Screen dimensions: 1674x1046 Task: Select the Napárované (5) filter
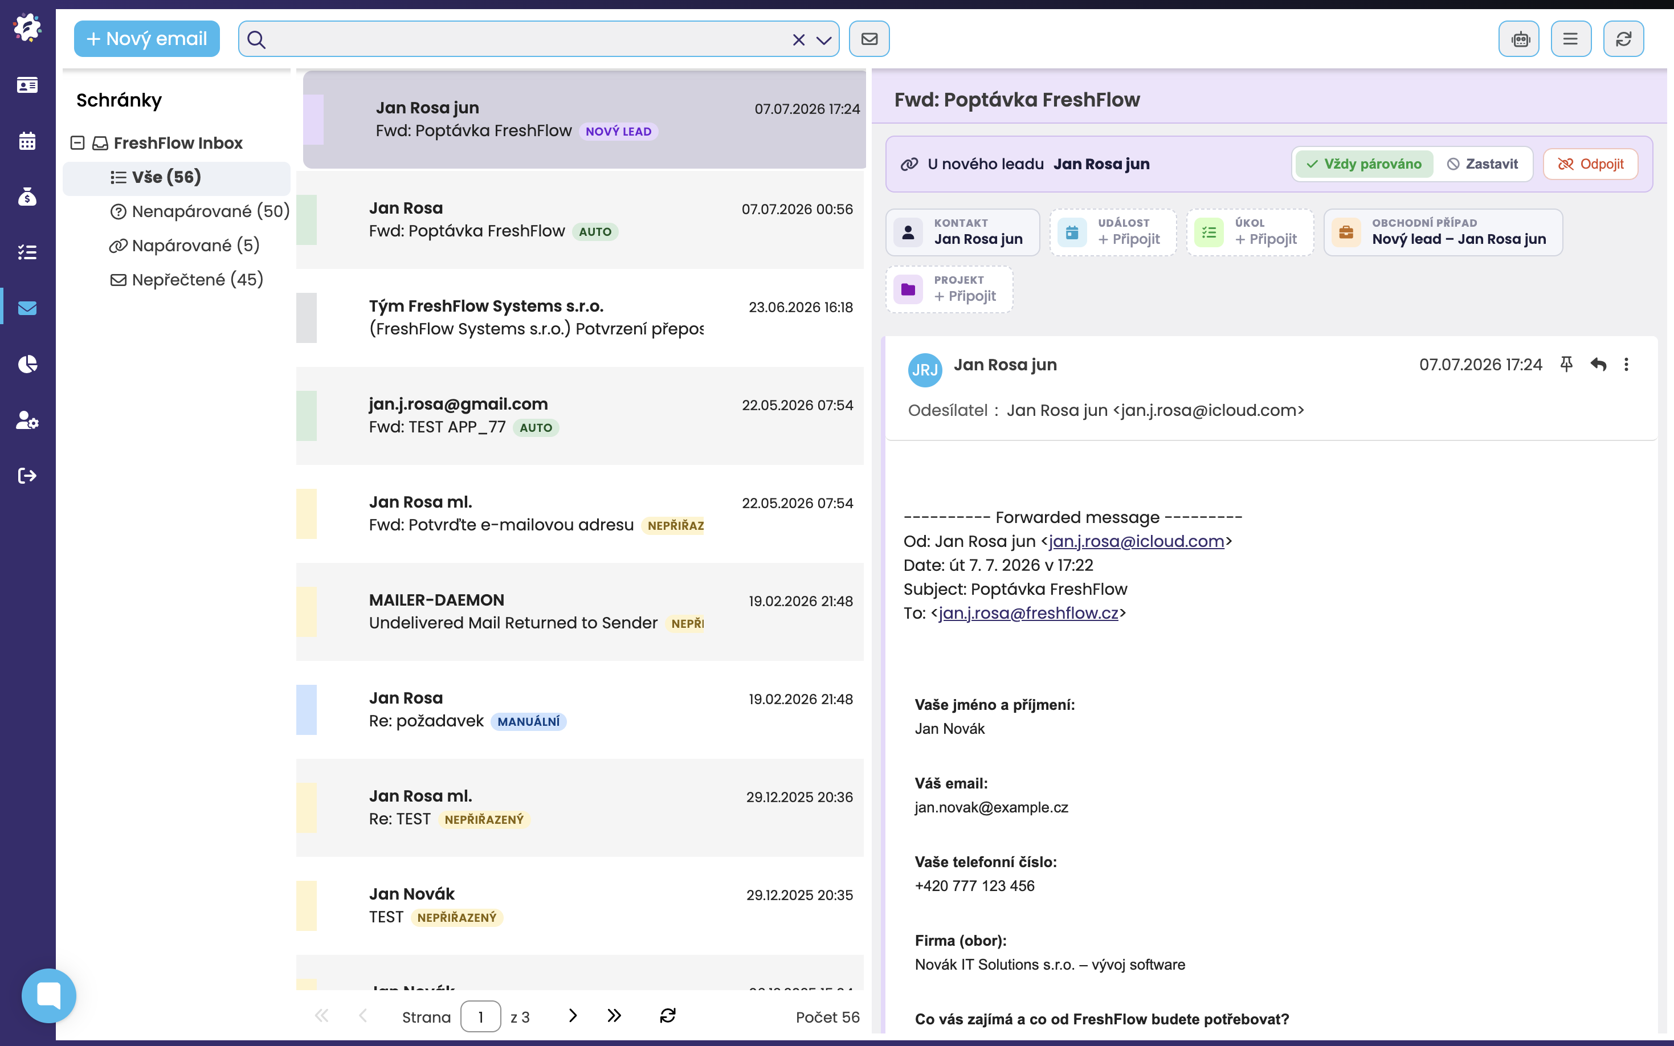coord(184,245)
